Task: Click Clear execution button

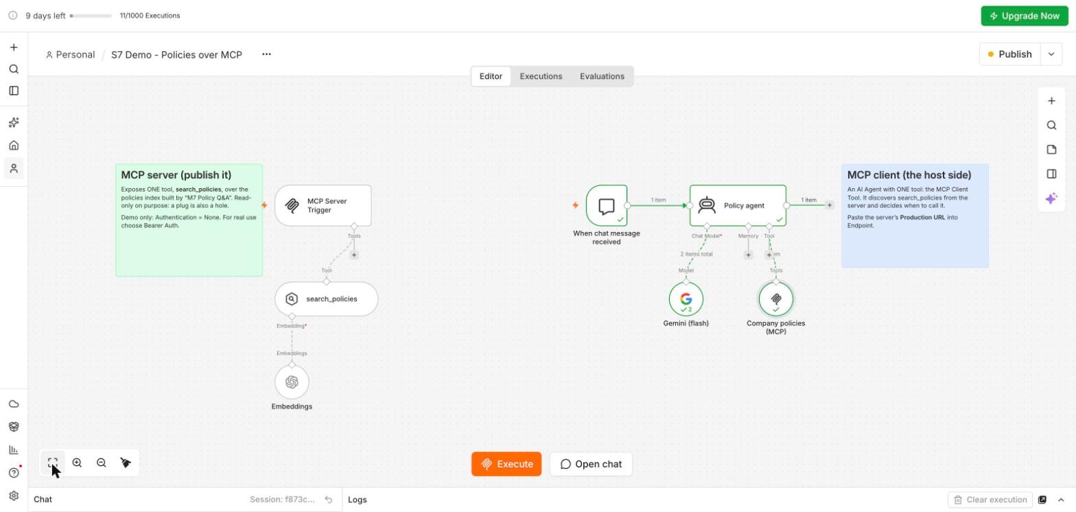Action: [990, 500]
